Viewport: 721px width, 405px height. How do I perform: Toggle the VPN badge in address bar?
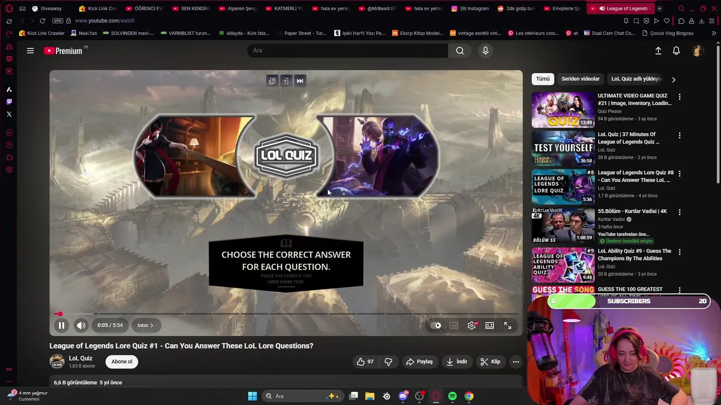click(x=57, y=21)
